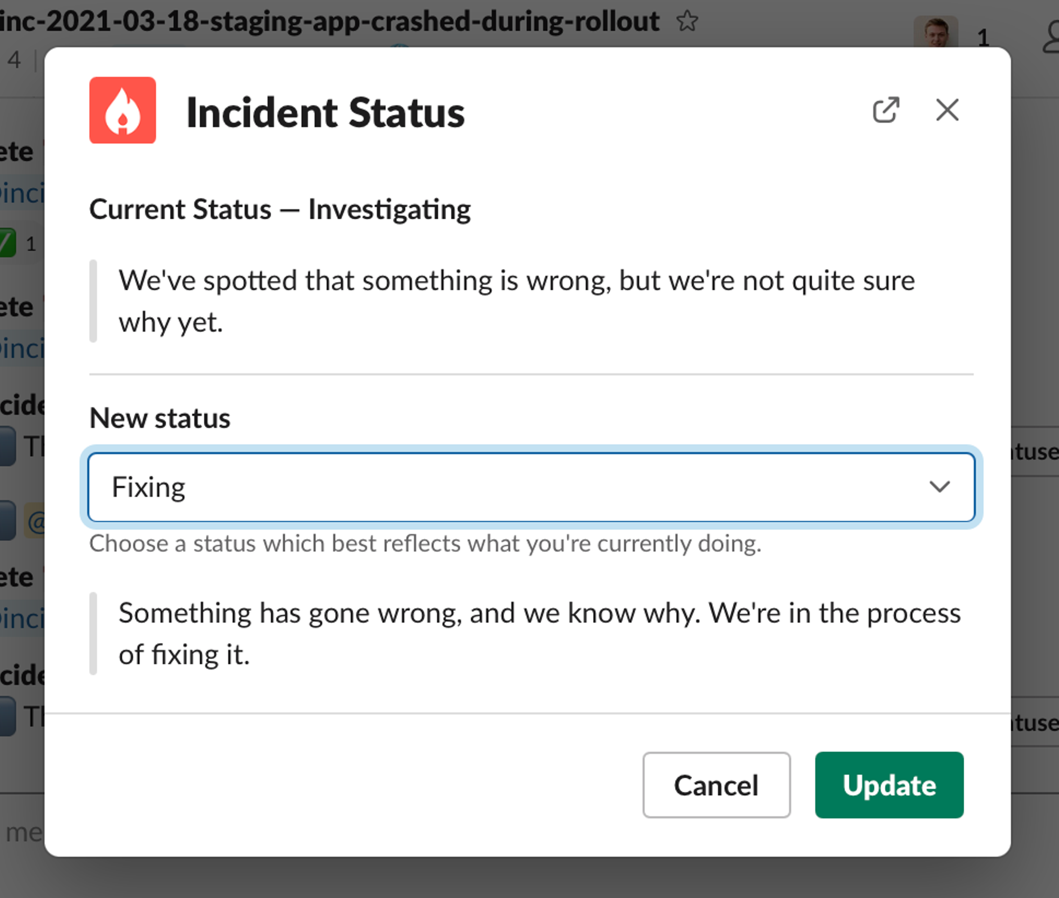Click the red flame incident app icon
Screen dimensions: 1059x898
(122, 110)
